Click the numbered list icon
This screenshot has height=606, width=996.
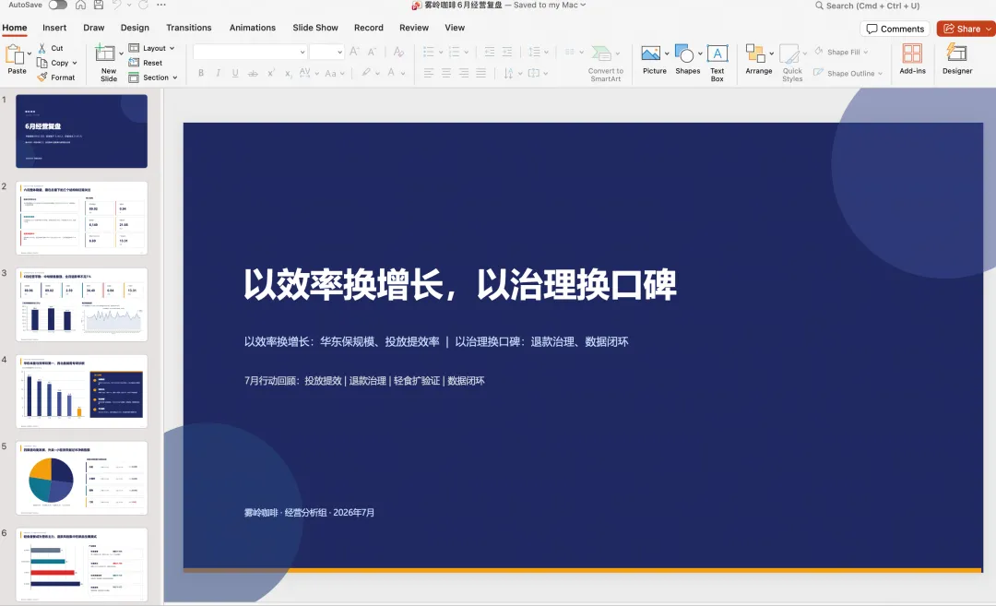(x=454, y=52)
